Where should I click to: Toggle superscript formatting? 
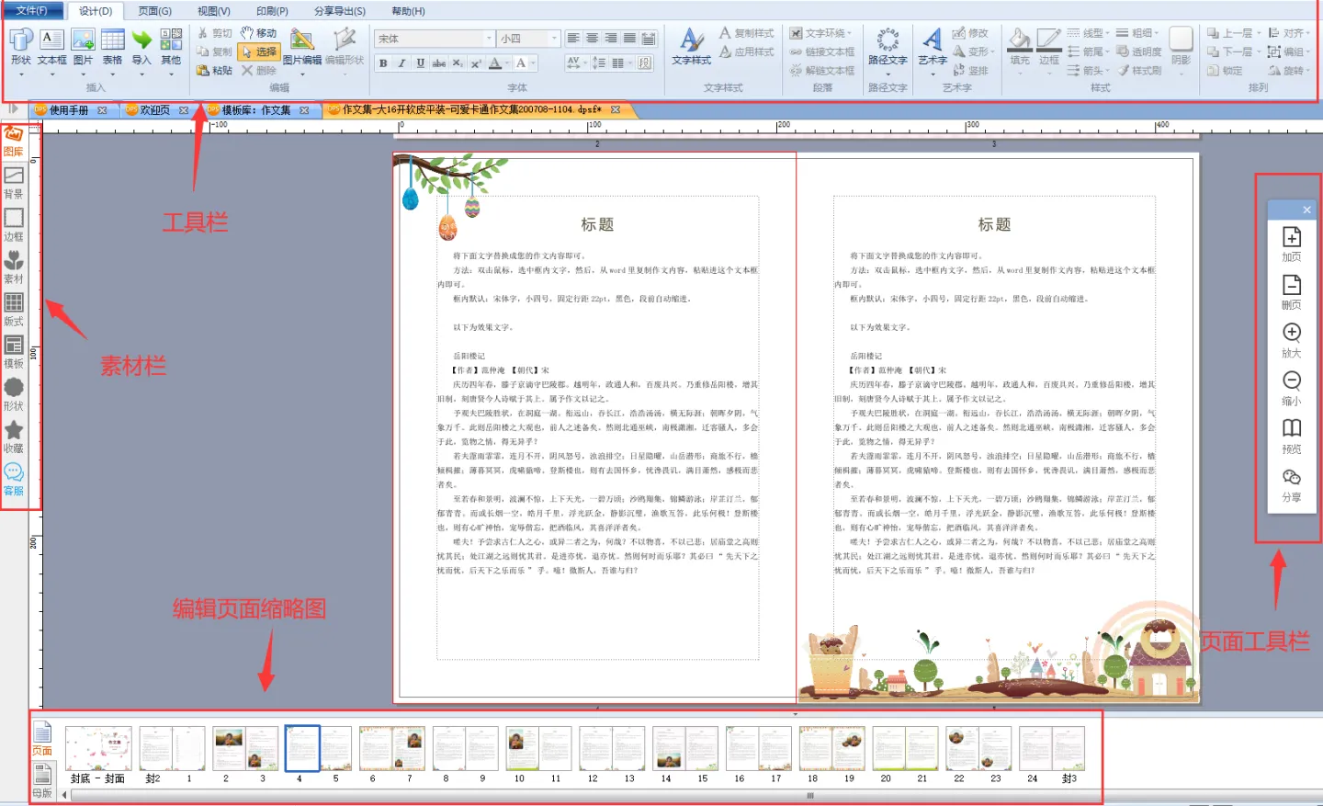(x=476, y=63)
